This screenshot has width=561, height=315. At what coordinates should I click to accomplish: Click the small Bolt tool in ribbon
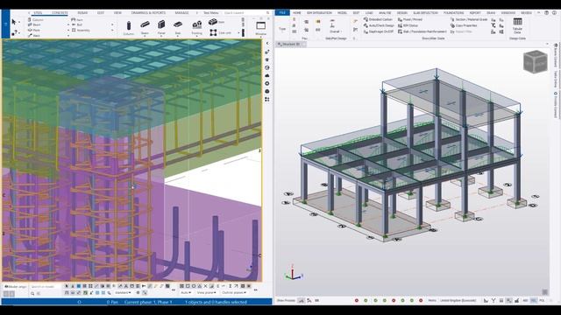coord(77,25)
